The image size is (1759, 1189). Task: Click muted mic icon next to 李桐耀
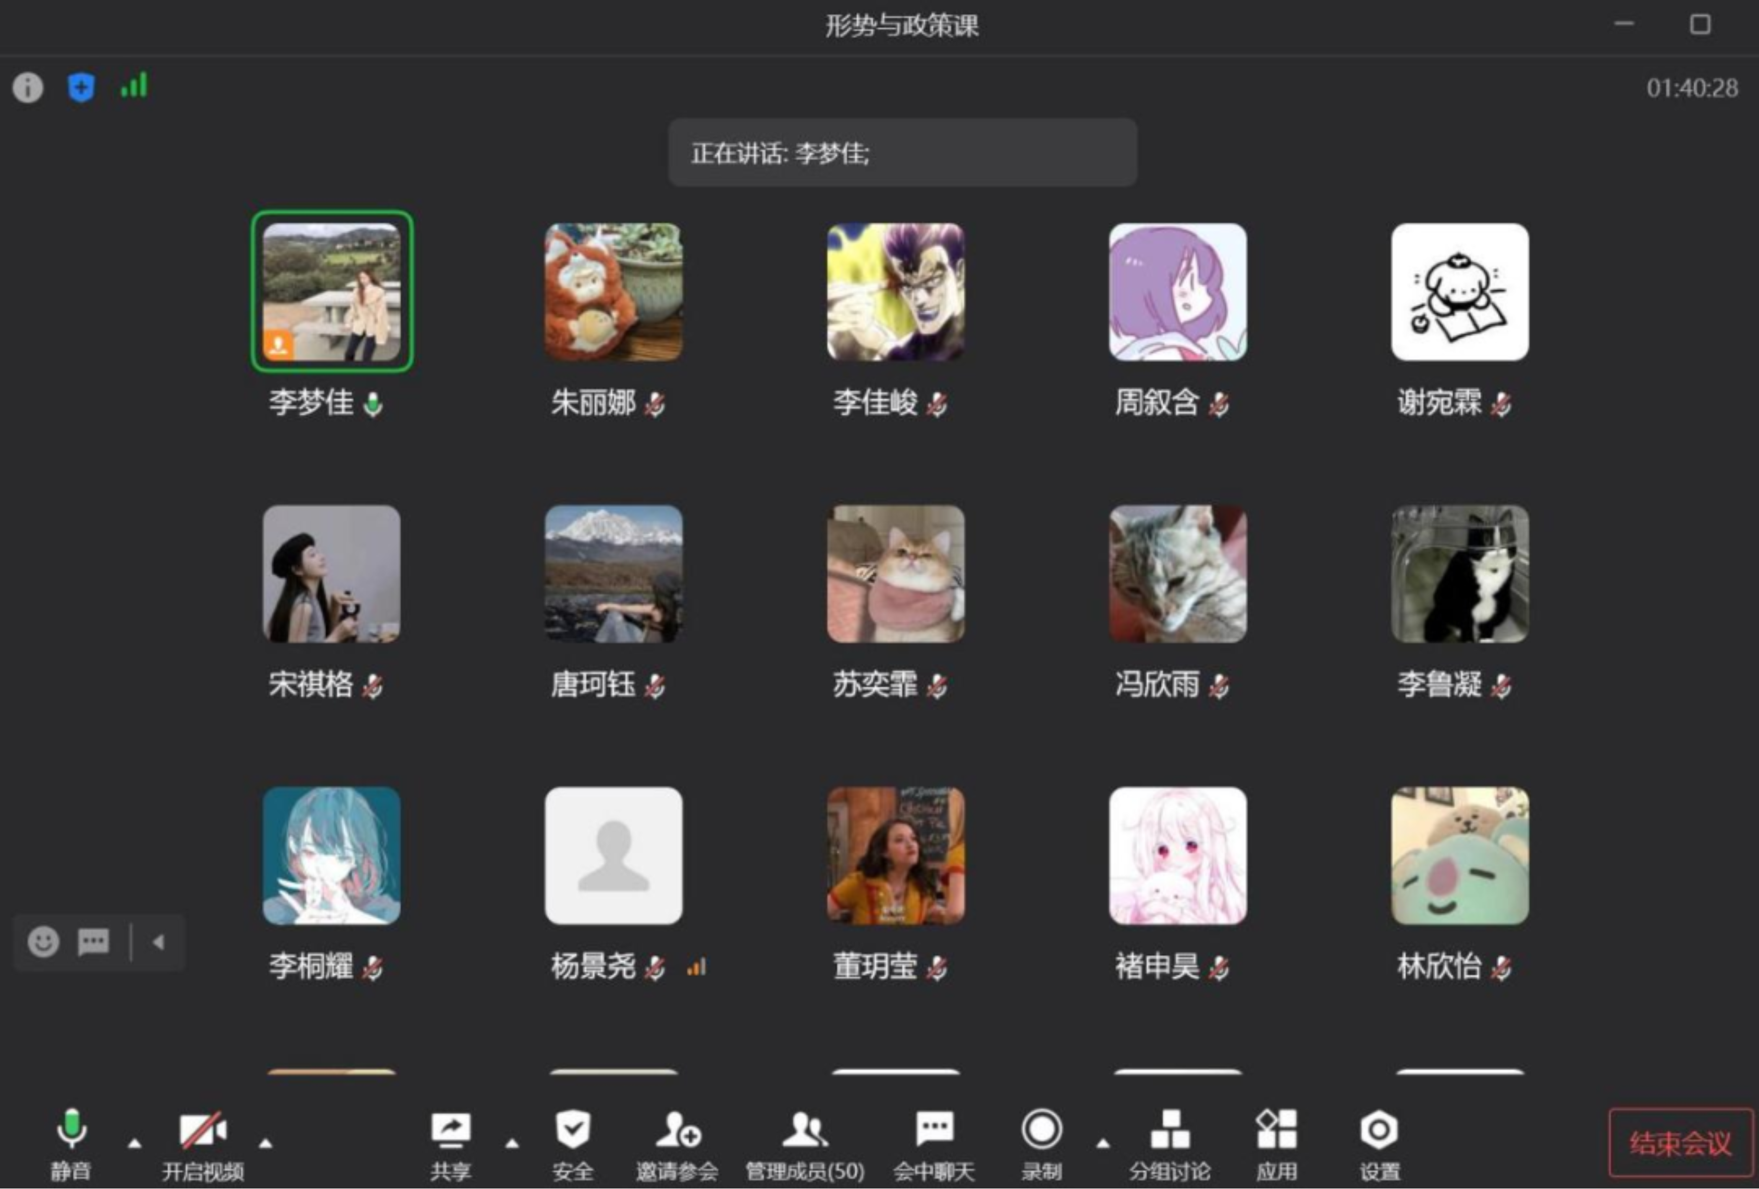pos(373,967)
